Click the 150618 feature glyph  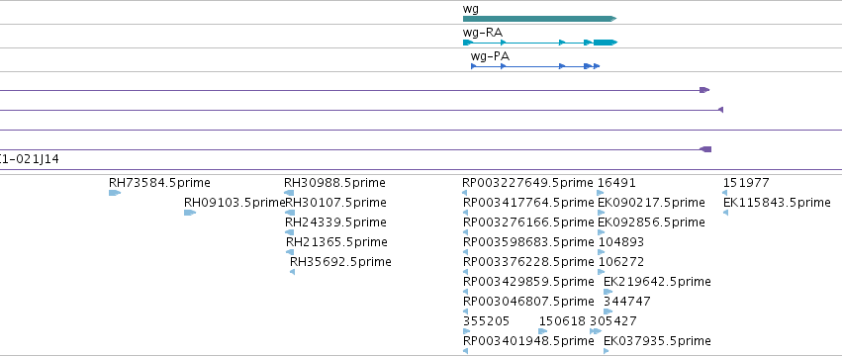tap(543, 331)
